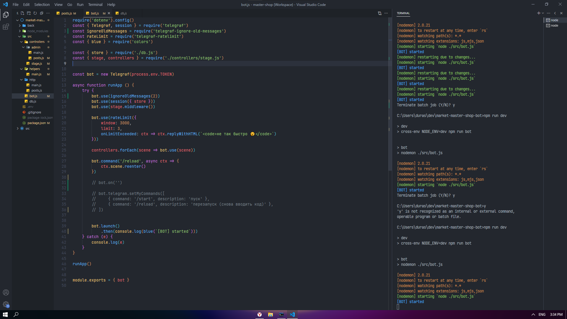Switch to the posts.js editor tab
567x319 pixels.
(x=66, y=13)
